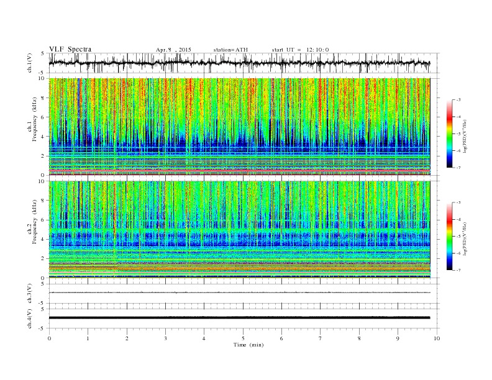Click the "5" tick on Time axis

243,338
